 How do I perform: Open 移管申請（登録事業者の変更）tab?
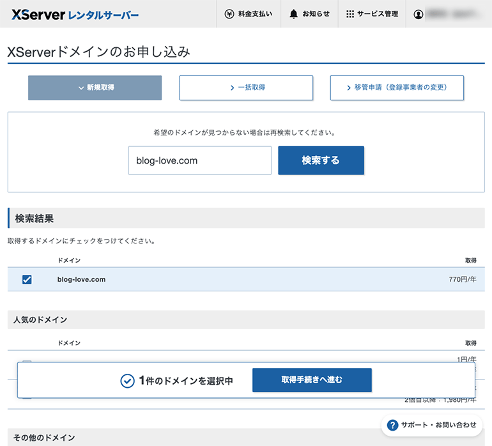(397, 88)
